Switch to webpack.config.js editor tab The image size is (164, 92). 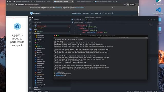[x=78, y=20]
